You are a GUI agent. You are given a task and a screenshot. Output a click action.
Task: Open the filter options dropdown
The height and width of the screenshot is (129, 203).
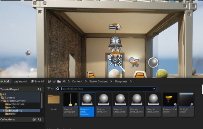[x=50, y=89]
